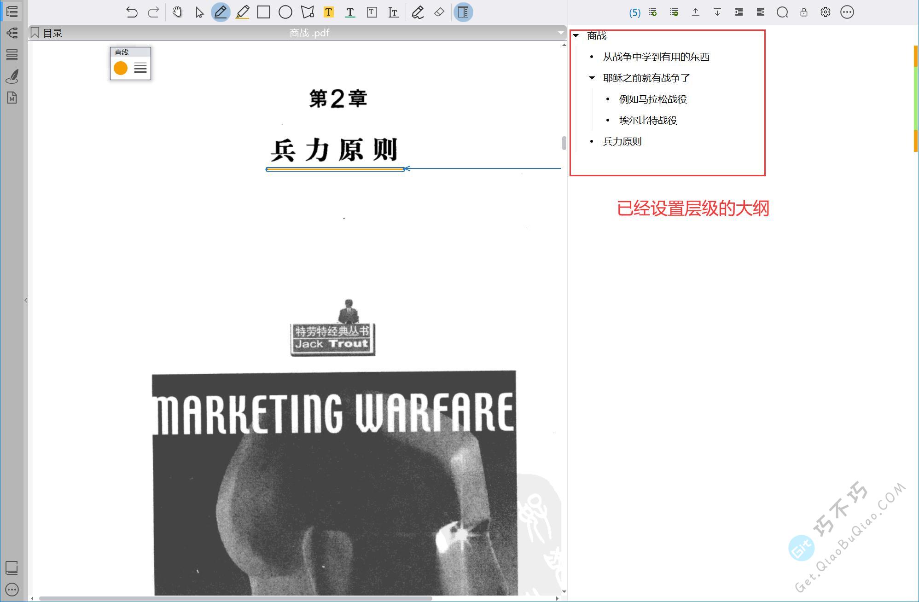919x602 pixels.
Task: Open the outline search magnifier
Action: click(782, 12)
